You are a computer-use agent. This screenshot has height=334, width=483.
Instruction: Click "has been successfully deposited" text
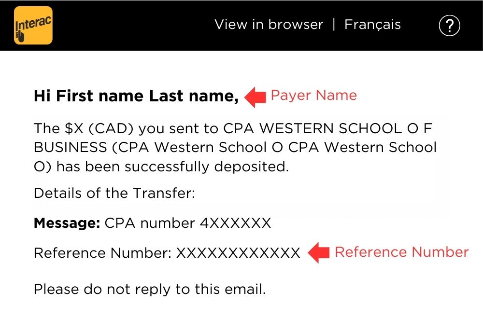(x=172, y=167)
